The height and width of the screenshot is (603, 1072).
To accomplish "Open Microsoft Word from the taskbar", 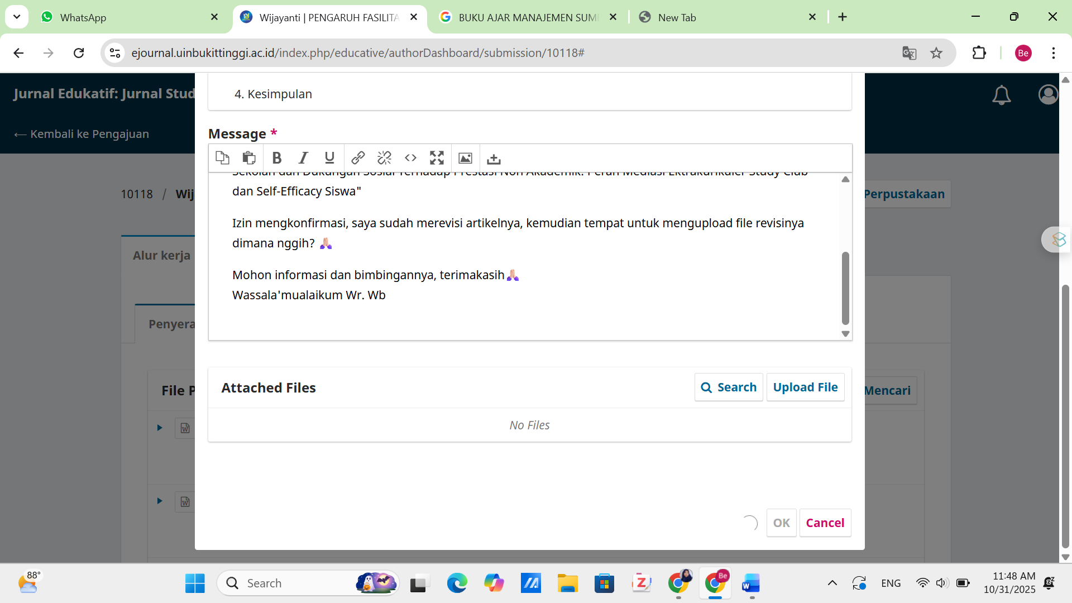I will (751, 583).
